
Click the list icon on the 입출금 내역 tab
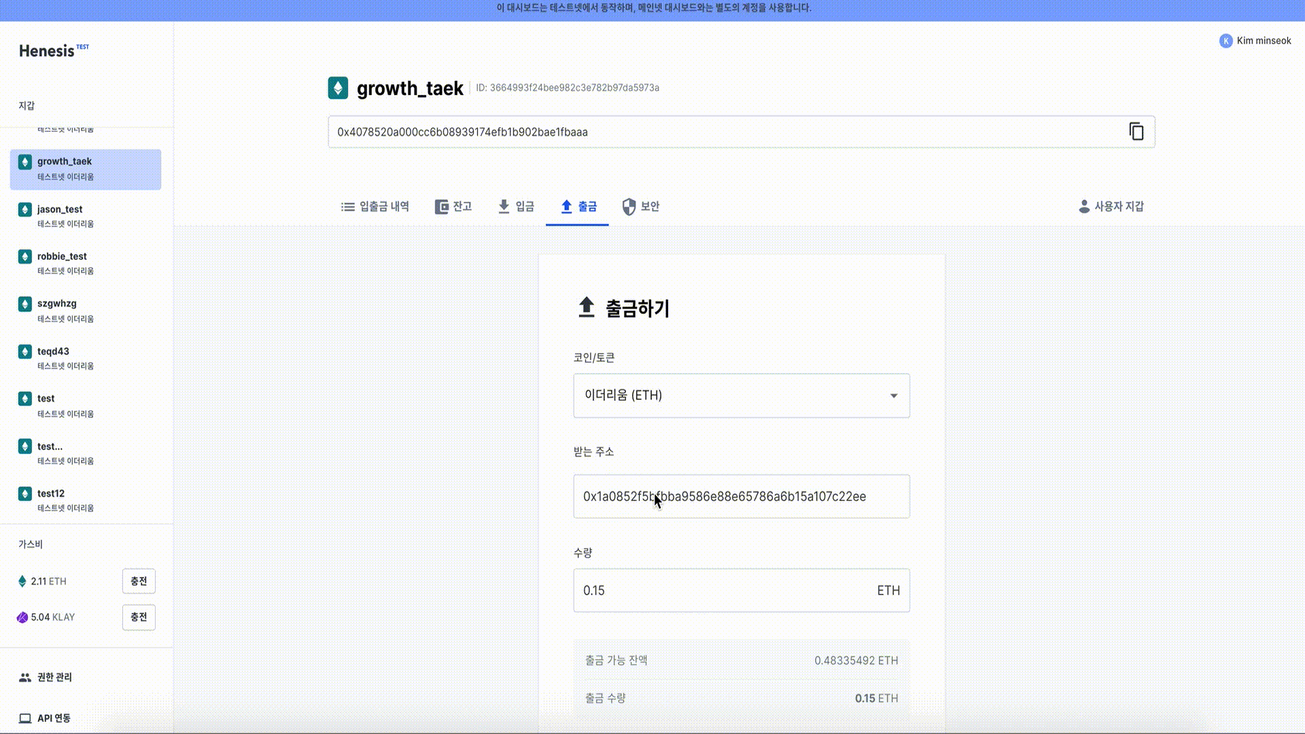coord(348,207)
